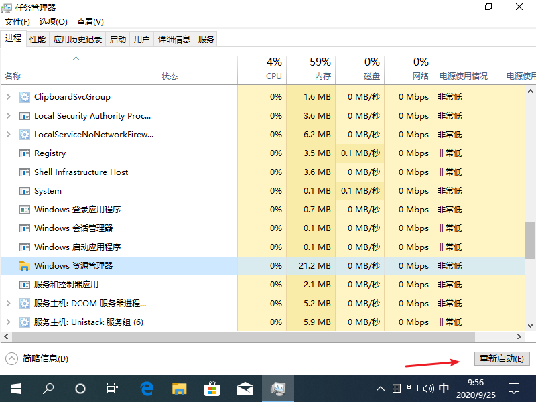Open the 选项(O) menu
The height and width of the screenshot is (402, 536).
click(x=54, y=22)
